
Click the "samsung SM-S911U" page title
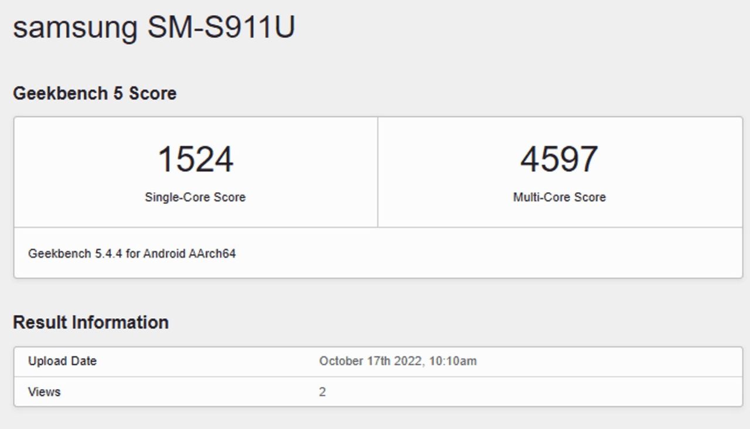coord(154,27)
